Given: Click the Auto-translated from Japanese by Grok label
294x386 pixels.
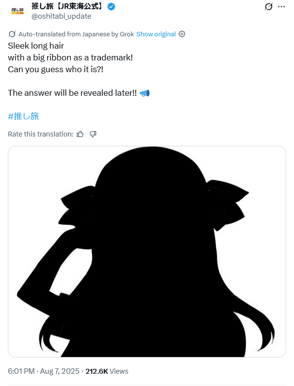Looking at the screenshot, I should click(x=76, y=34).
